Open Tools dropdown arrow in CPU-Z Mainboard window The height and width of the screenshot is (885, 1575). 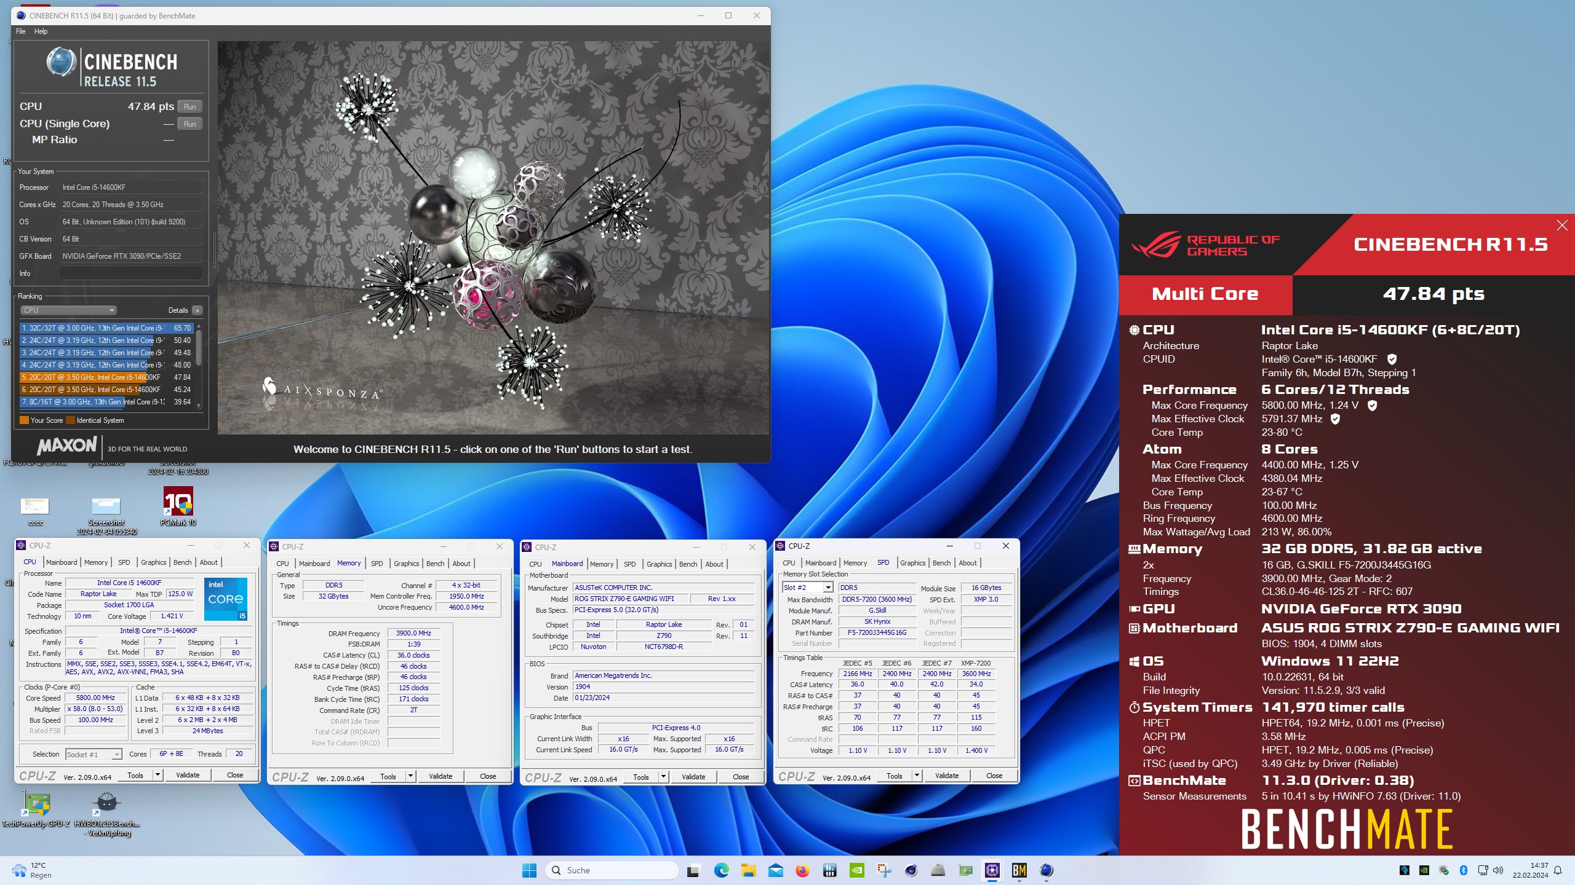pos(663,777)
